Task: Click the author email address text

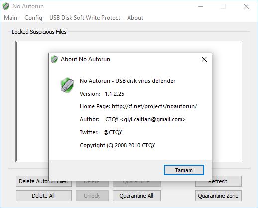Action: (153, 119)
